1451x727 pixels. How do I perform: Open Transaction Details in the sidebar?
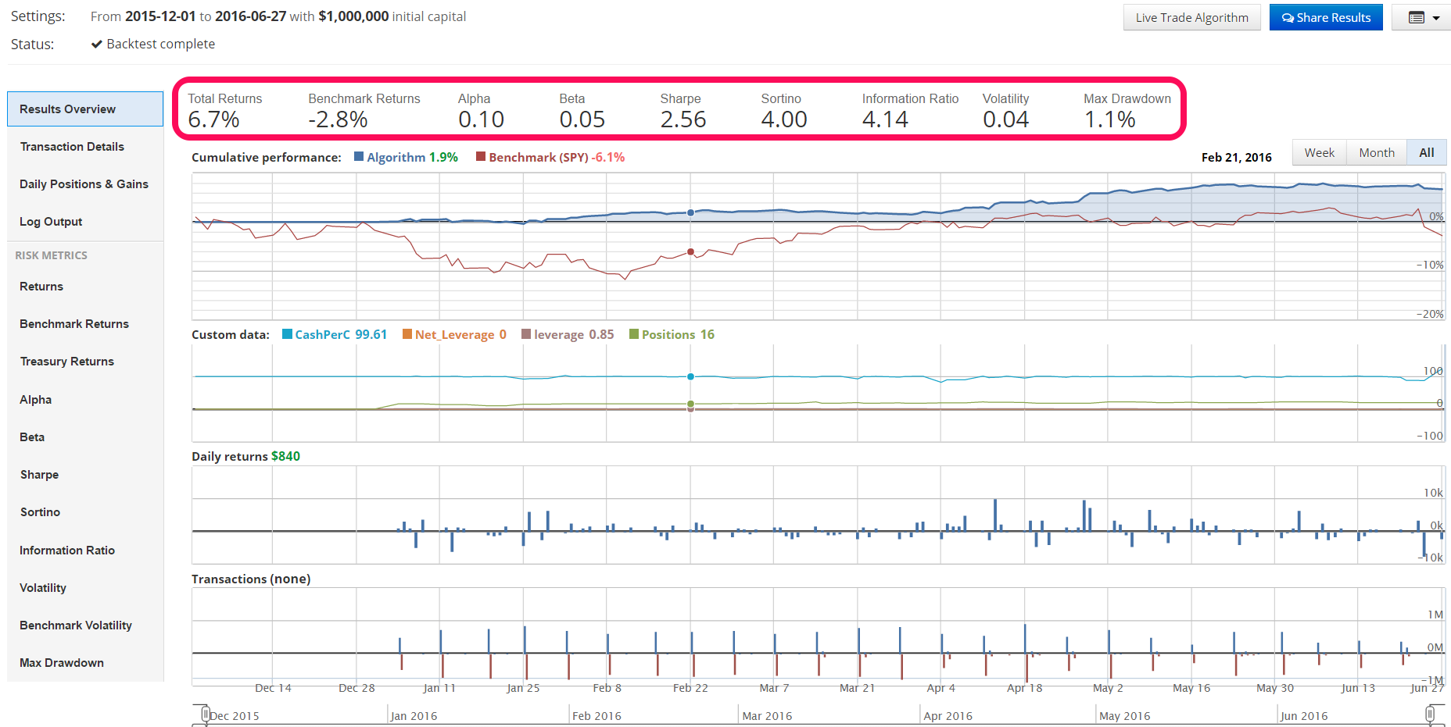(x=71, y=146)
